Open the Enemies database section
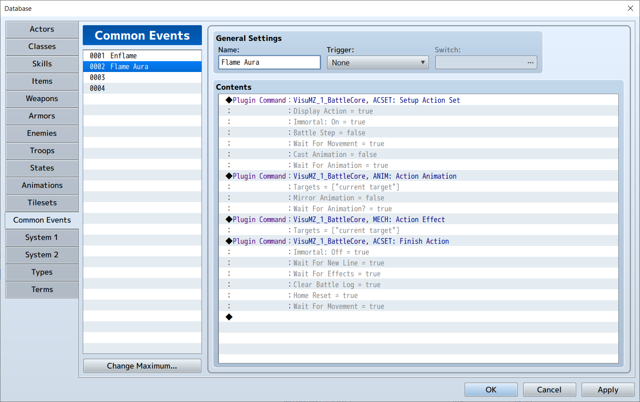Image resolution: width=640 pixels, height=402 pixels. pyautogui.click(x=42, y=133)
